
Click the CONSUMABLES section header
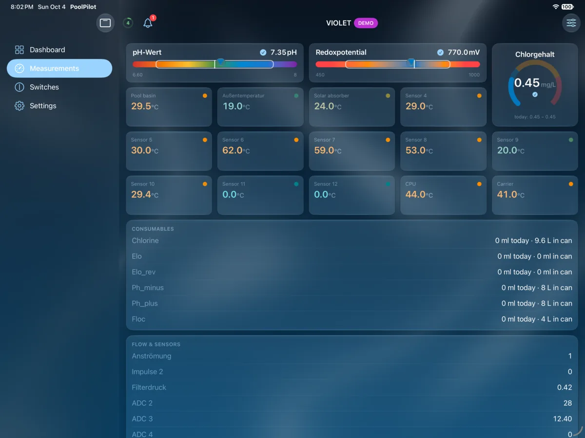tap(153, 229)
